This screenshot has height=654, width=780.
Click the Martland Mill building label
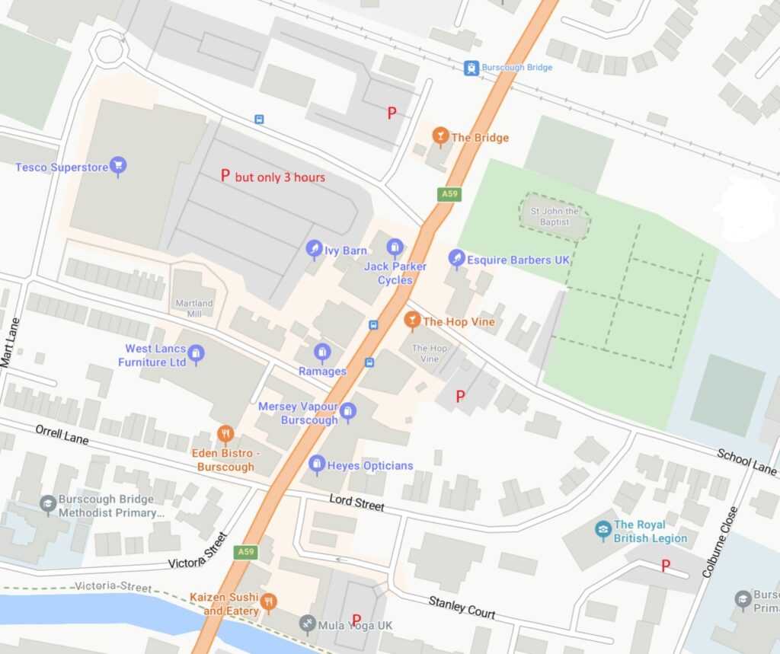point(194,308)
